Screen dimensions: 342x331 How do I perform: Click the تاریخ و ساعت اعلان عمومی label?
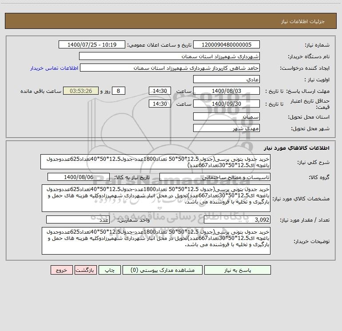coord(159,45)
